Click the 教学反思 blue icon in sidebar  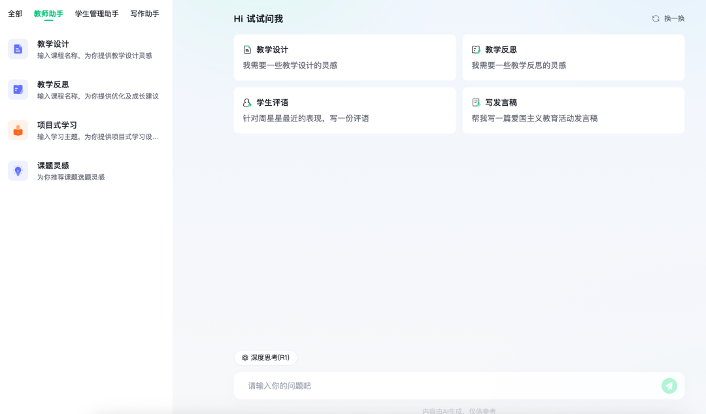coord(18,89)
